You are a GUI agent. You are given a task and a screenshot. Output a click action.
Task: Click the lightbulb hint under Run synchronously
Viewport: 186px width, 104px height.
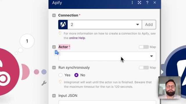[x=60, y=82]
